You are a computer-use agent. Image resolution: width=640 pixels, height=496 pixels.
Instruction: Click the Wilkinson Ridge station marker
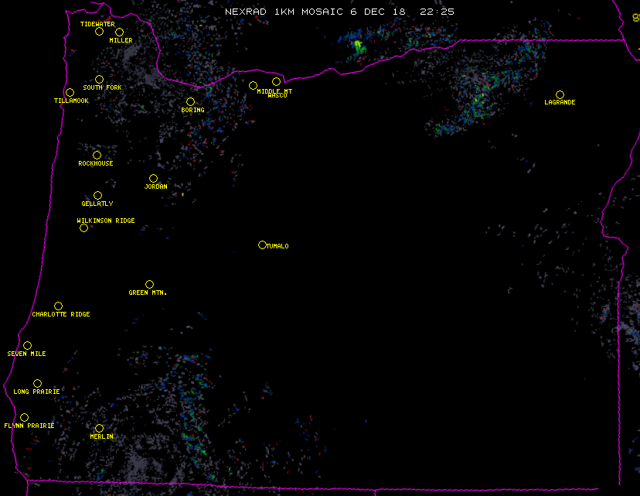coord(83,227)
